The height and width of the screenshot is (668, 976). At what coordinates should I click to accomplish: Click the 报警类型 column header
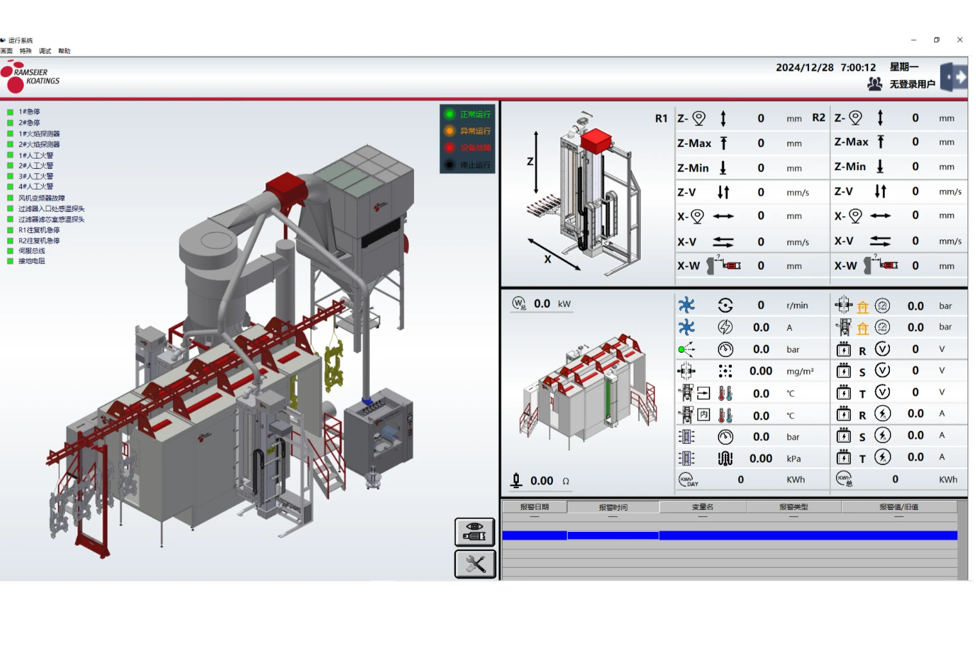click(x=794, y=507)
